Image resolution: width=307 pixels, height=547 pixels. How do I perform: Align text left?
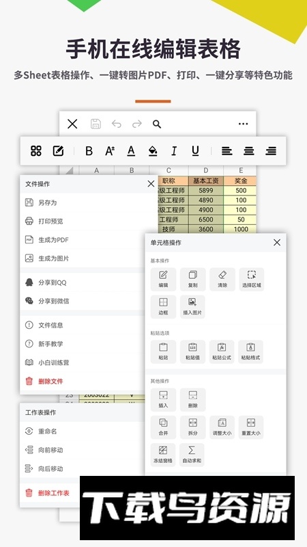(x=227, y=150)
